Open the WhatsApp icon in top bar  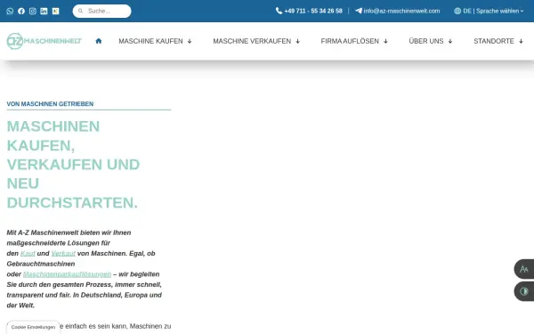point(10,11)
